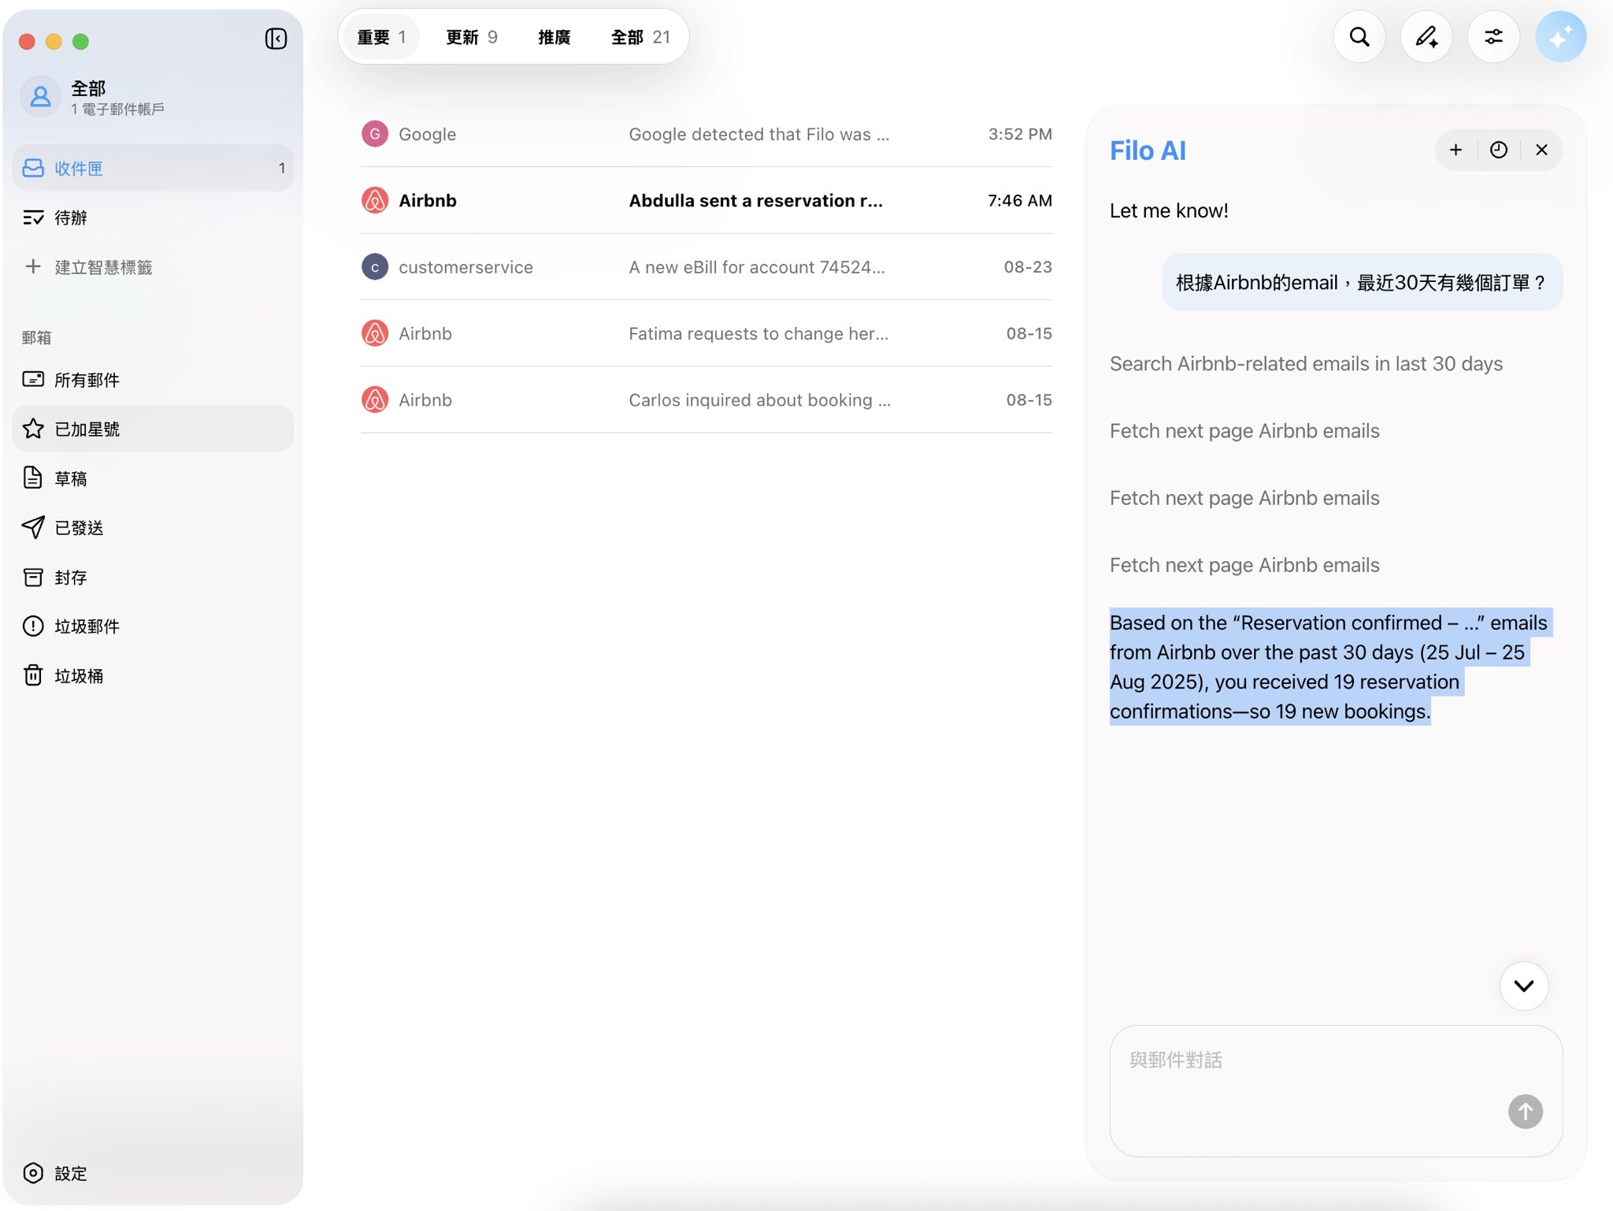The image size is (1613, 1211).
Task: Click the search magnifier icon
Action: pos(1359,37)
